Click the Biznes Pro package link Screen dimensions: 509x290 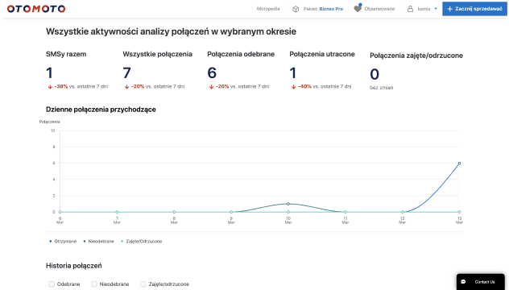[331, 9]
